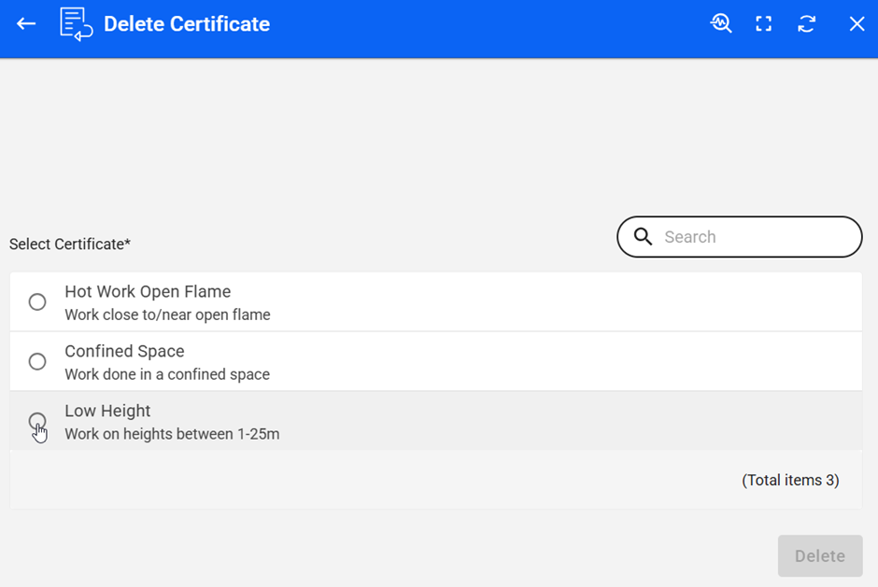
Task: Click the back arrow in the header
Action: pos(26,24)
